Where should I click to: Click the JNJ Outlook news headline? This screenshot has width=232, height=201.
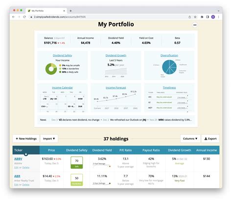[128, 120]
